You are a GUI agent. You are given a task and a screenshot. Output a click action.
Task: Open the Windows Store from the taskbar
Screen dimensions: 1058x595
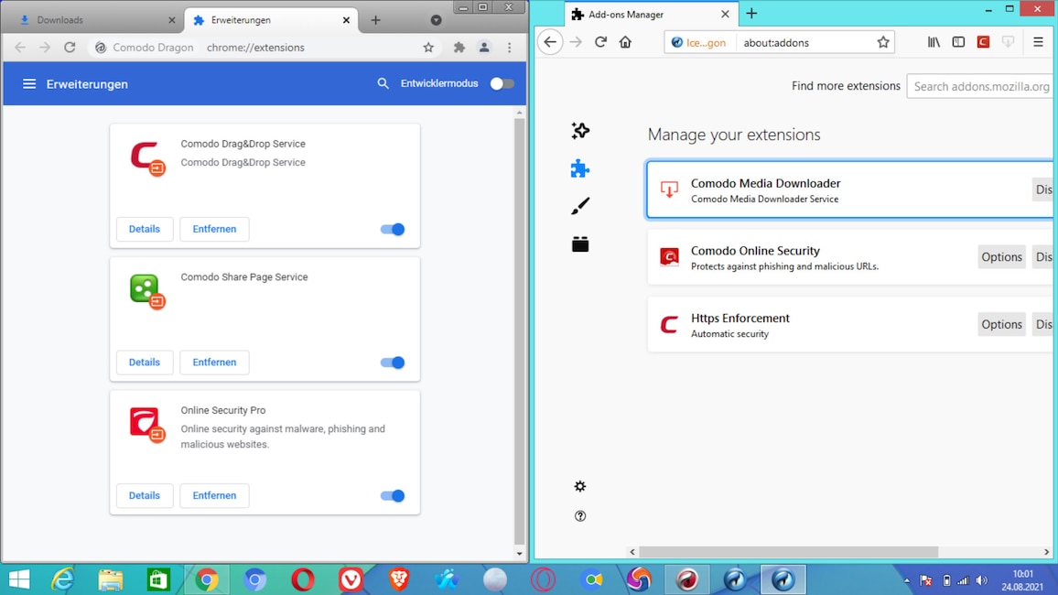pos(158,579)
